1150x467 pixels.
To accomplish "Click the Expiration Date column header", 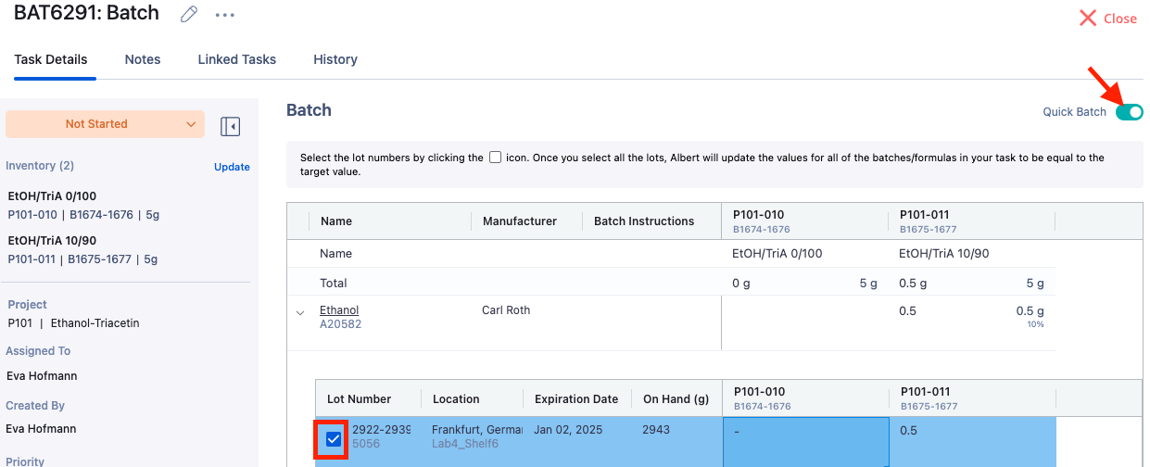I will (575, 398).
